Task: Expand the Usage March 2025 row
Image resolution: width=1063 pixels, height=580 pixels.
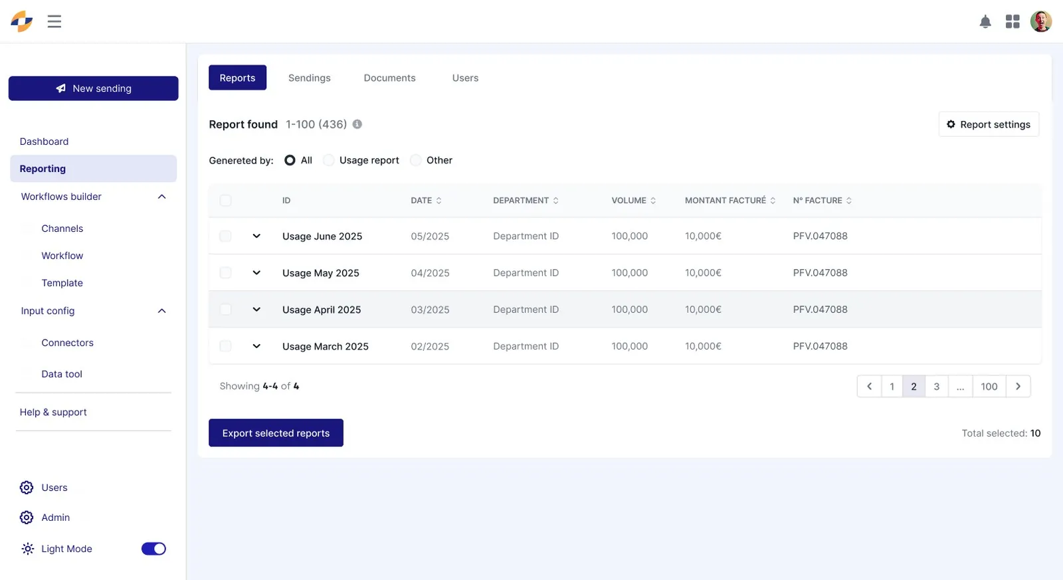Action: (256, 346)
